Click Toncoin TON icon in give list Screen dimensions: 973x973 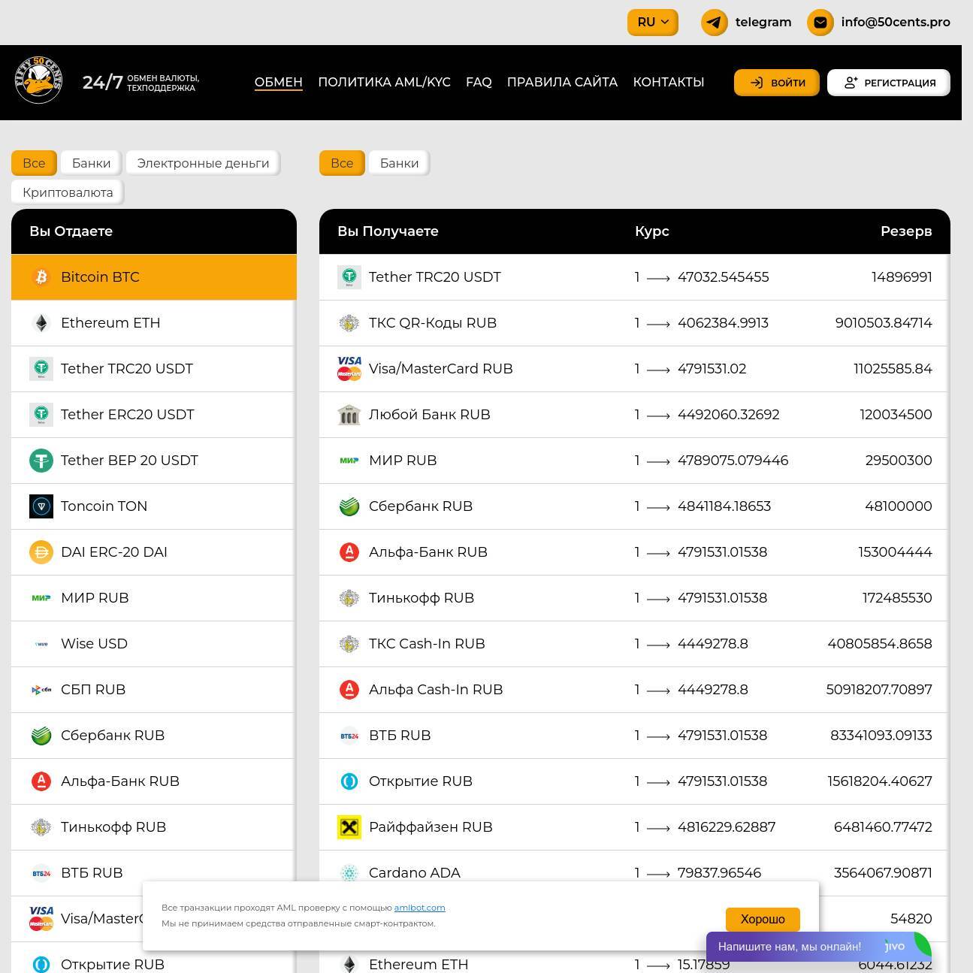[41, 506]
